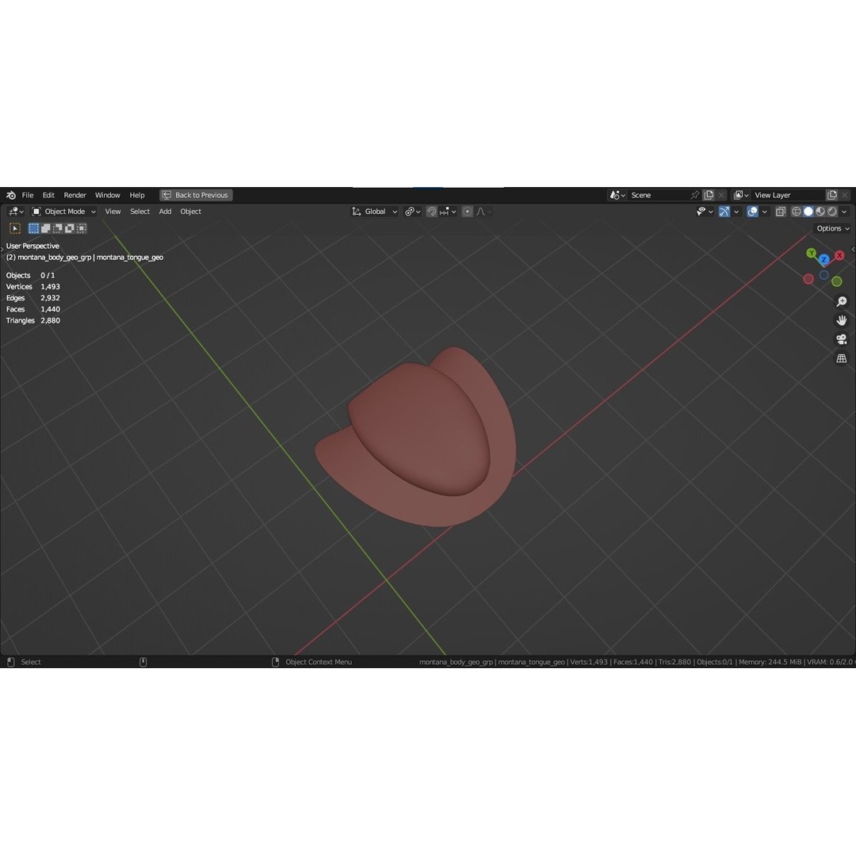
Task: Switch perspective/orthographic grid icon
Action: coord(841,359)
